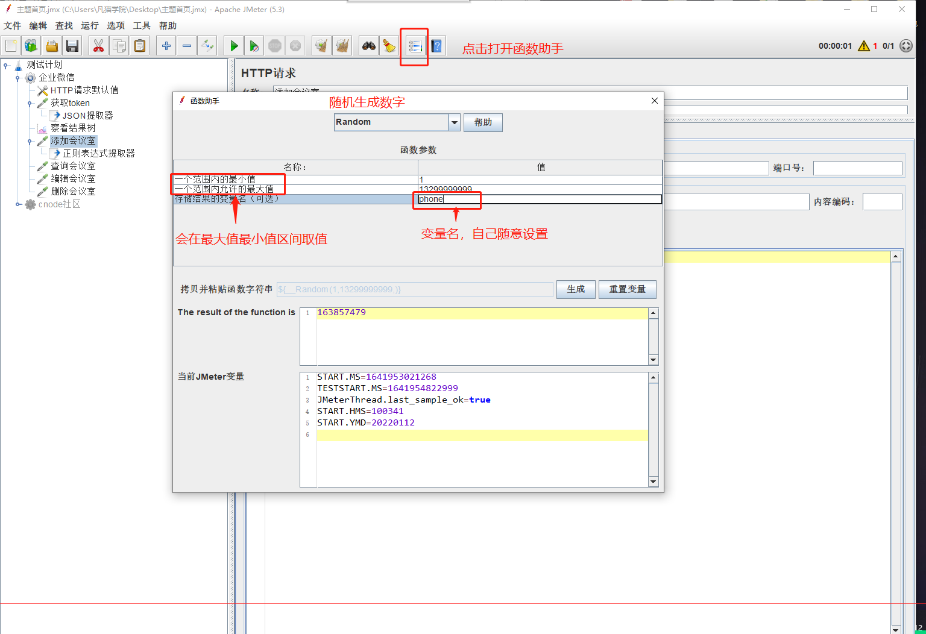The height and width of the screenshot is (634, 926).
Task: Select 删除会议室 sampler in the tree
Action: [x=73, y=192]
